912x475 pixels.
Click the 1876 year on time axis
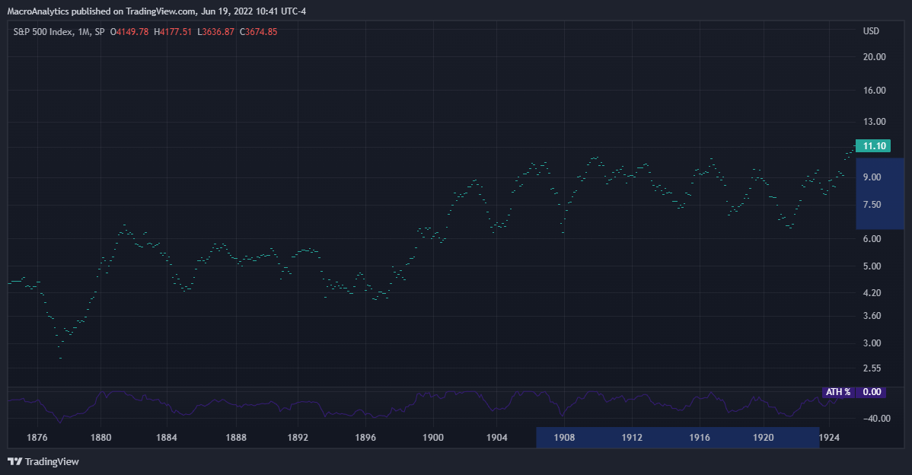click(x=37, y=438)
